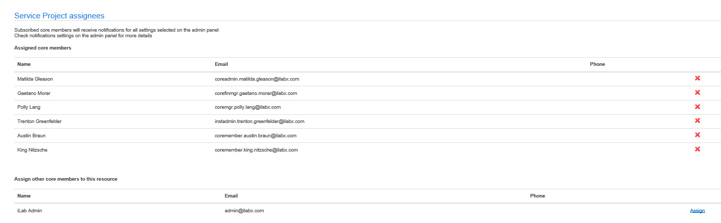This screenshot has width=721, height=223.
Task: Select Matilda Gleason's email address
Action: click(x=257, y=79)
